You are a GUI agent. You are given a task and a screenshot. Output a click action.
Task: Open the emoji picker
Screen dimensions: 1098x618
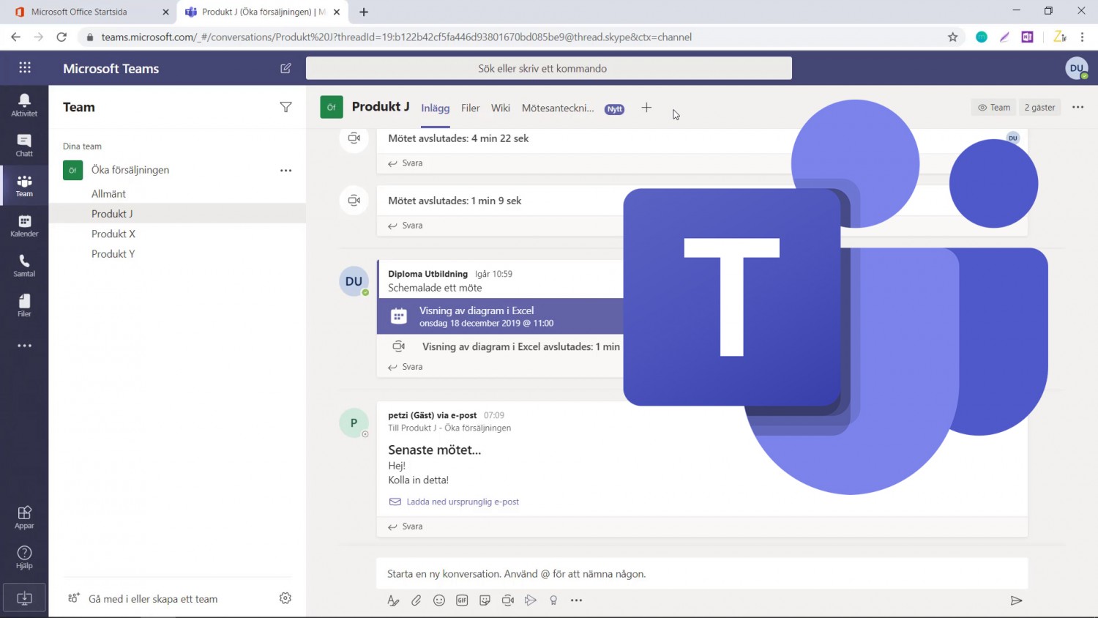tap(439, 600)
